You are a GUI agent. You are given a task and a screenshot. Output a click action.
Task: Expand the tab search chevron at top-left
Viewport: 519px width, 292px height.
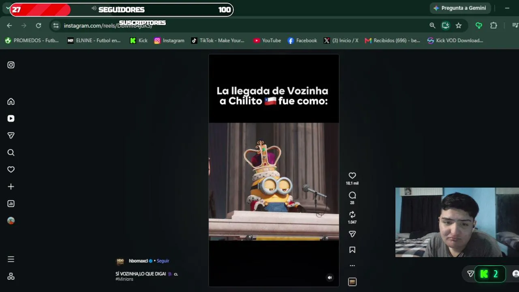click(x=7, y=8)
